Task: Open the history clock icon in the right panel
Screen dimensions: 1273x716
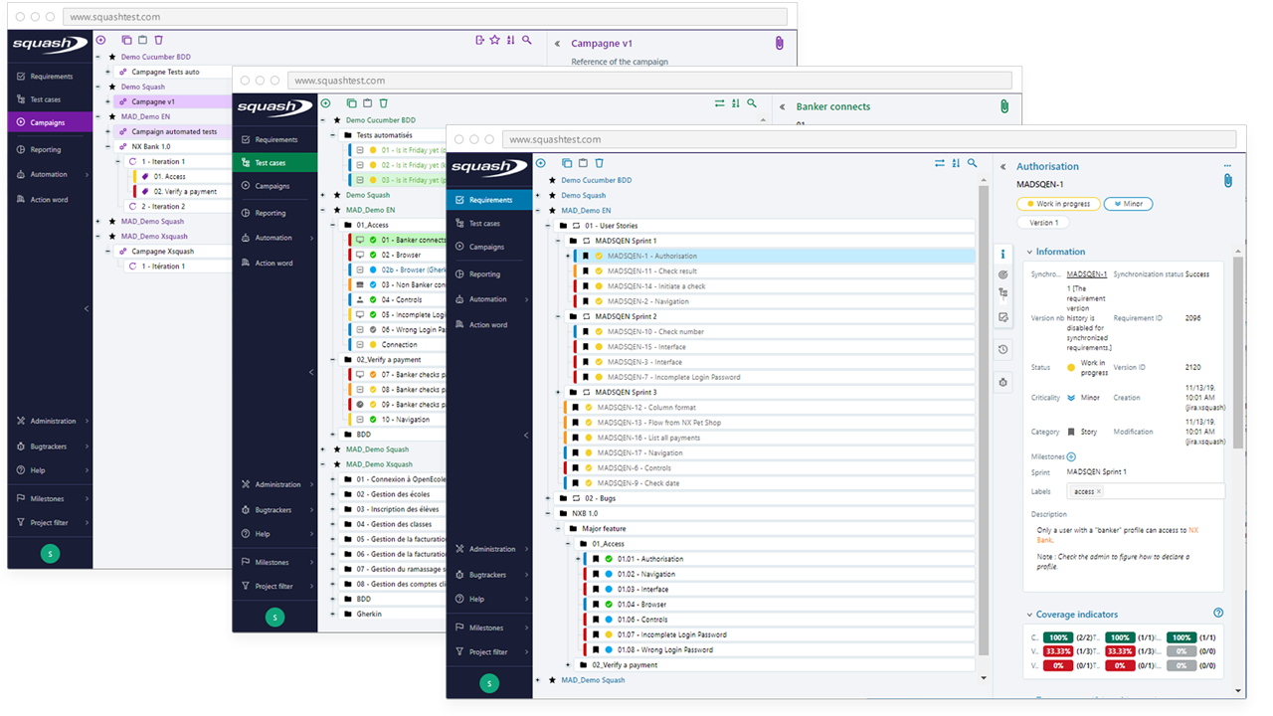Action: (x=1002, y=350)
